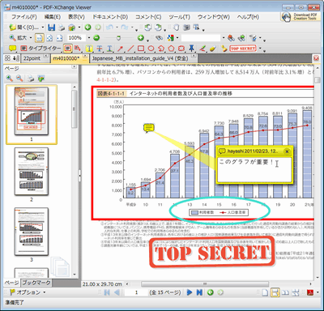
Task: Click the zoom slider in toolbar
Action: pos(118,38)
